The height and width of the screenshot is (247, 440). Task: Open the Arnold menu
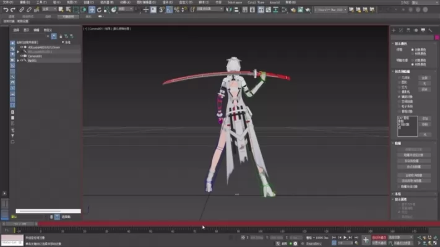[x=274, y=2]
